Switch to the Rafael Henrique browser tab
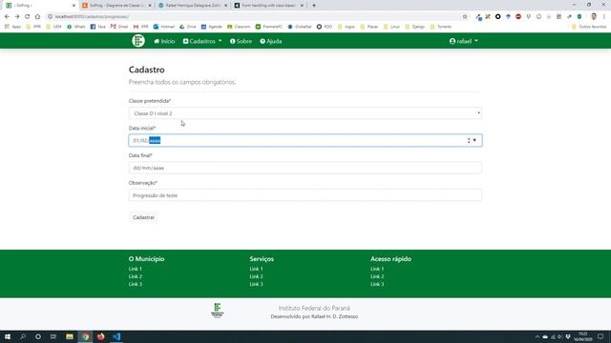The image size is (611, 343). pyautogui.click(x=193, y=6)
